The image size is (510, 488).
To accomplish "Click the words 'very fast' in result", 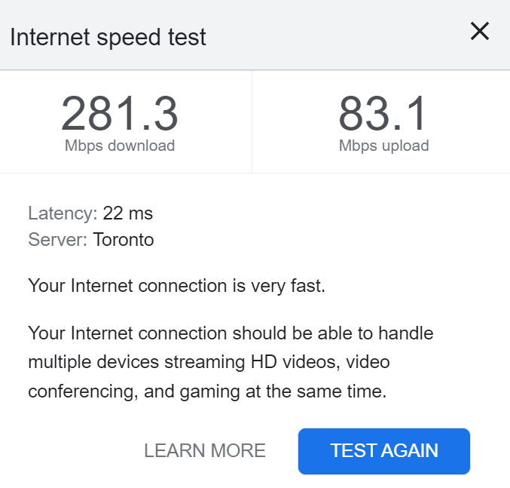I will pyautogui.click(x=288, y=287).
